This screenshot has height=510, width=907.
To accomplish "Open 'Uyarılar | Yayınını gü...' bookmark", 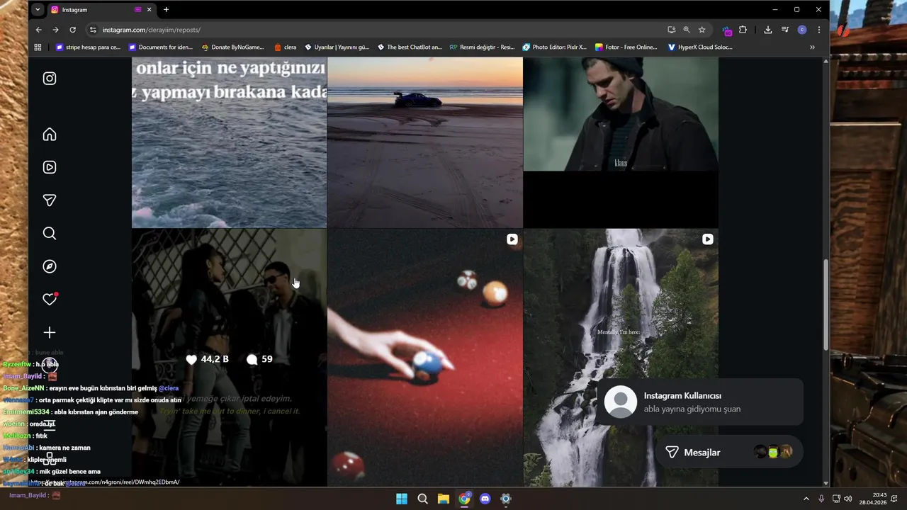I will [x=337, y=47].
